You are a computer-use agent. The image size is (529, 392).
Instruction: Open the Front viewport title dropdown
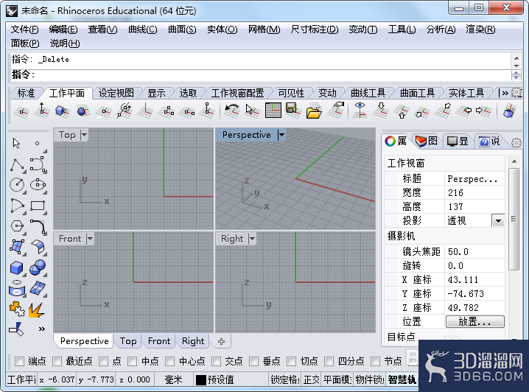[90, 239]
